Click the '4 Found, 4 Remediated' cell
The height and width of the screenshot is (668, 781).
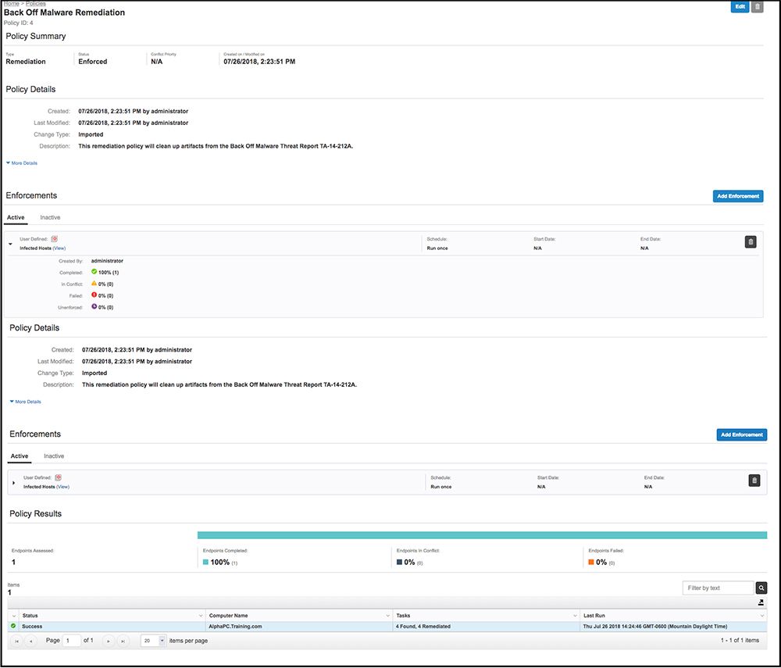click(486, 627)
